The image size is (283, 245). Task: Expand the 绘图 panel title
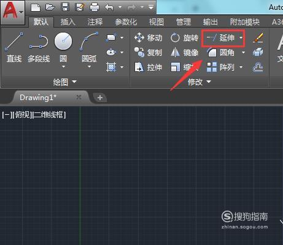click(64, 82)
